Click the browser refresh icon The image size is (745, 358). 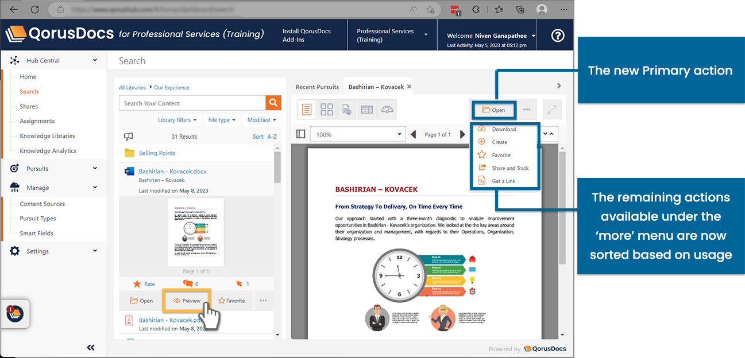(x=35, y=9)
